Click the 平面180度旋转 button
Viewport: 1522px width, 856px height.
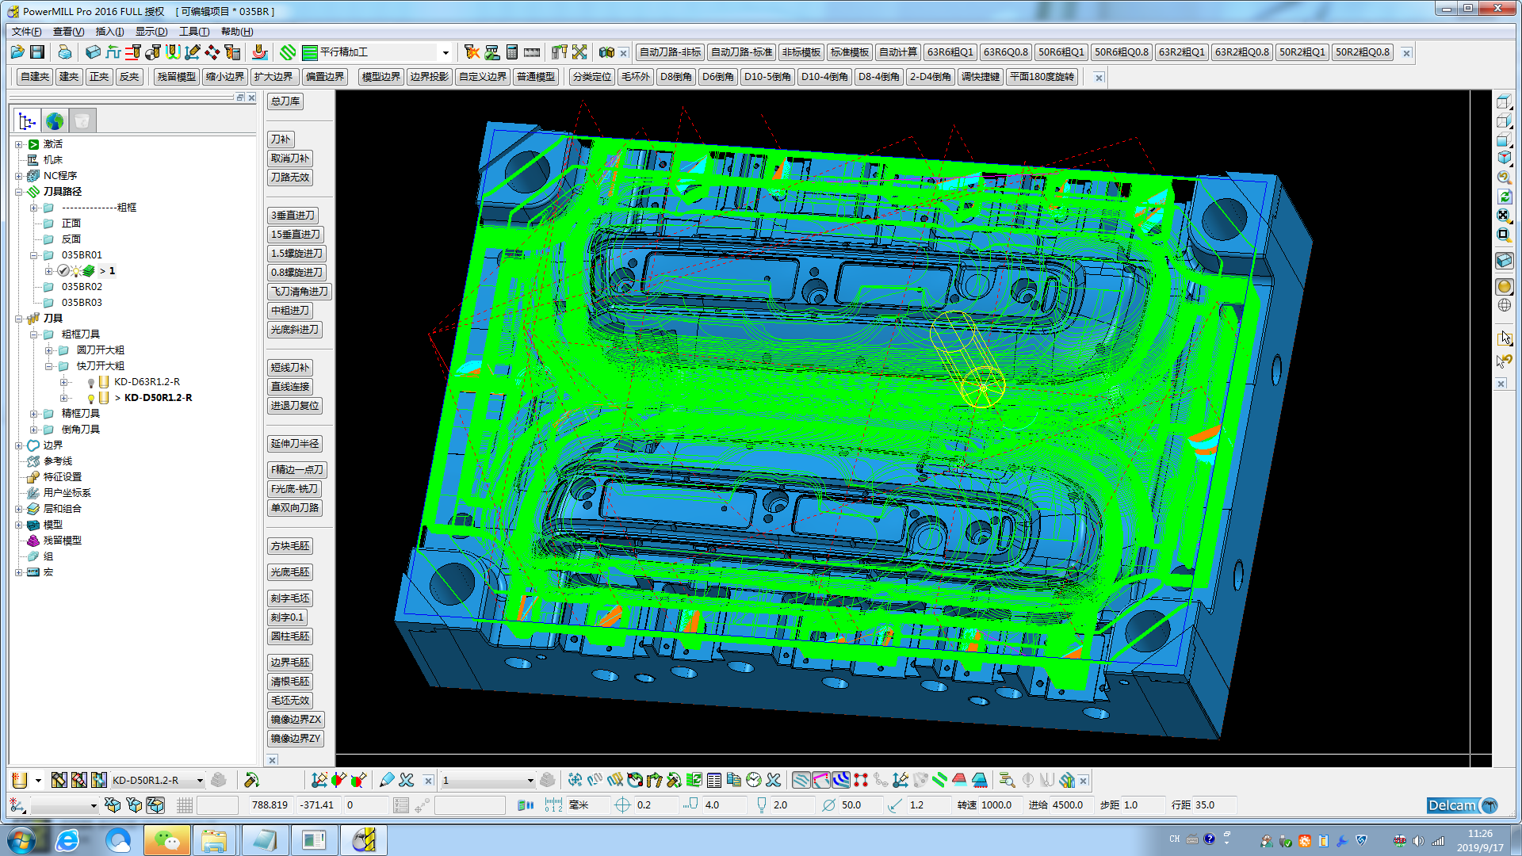(1042, 77)
